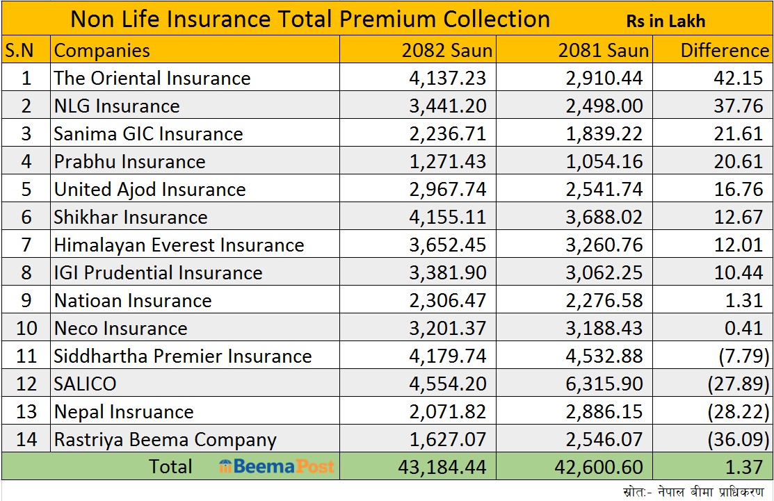Select Siddhartha Premier Insurance cell
This screenshot has height=501, width=774.
[x=183, y=356]
